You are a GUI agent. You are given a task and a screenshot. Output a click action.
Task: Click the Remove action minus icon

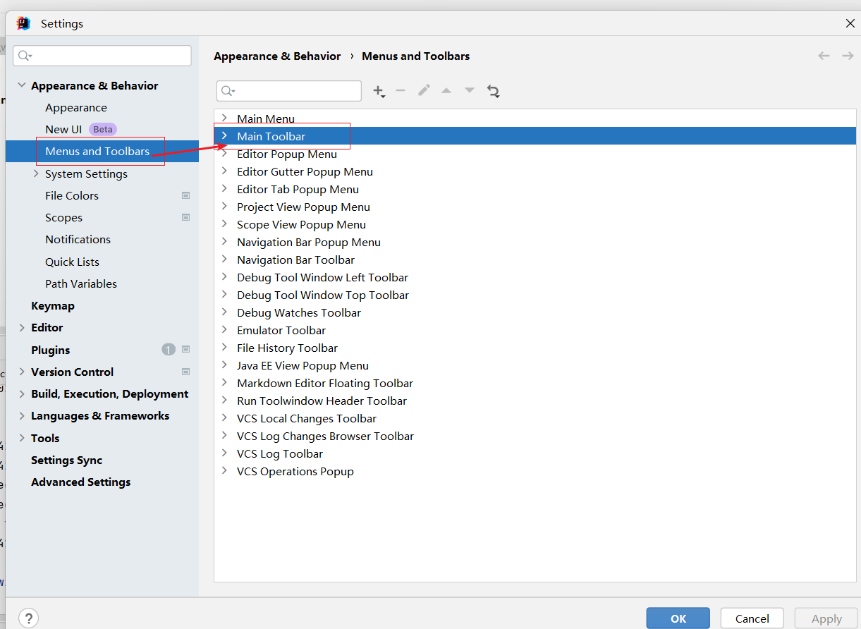point(401,91)
